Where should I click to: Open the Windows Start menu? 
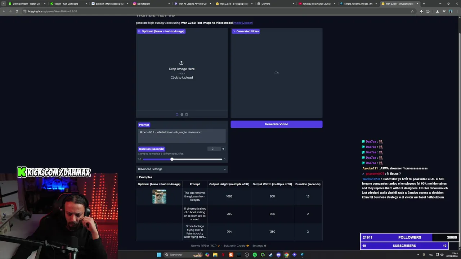coord(159,255)
